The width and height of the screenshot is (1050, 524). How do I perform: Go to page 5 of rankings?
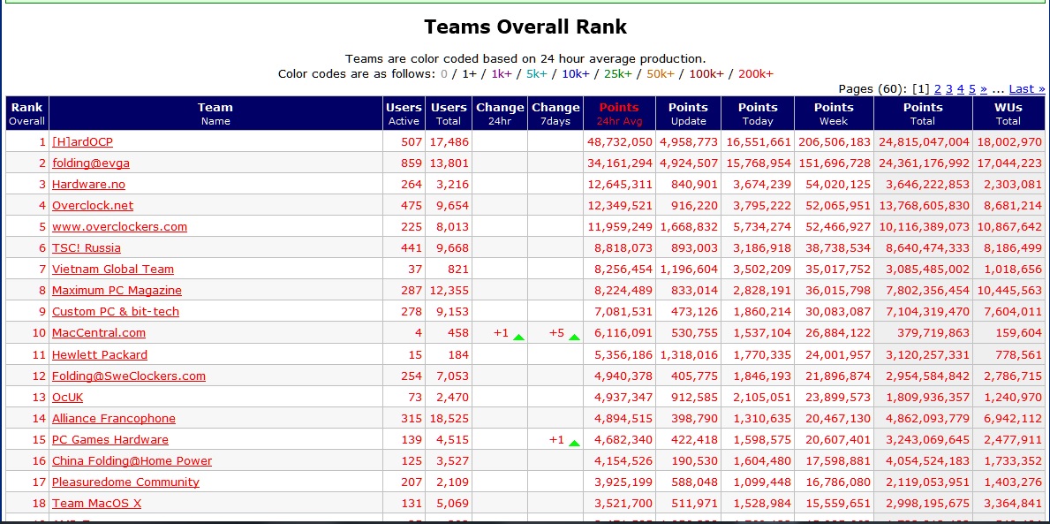tap(971, 89)
